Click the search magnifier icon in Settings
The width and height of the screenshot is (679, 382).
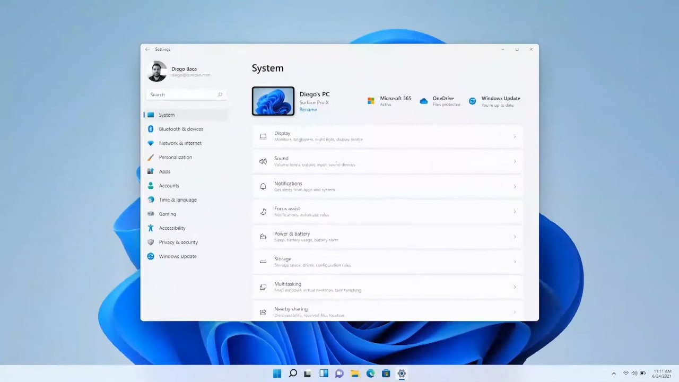(220, 94)
